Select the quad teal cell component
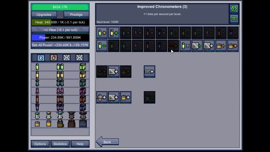This screenshot has width=270, height=152. [x=83, y=83]
